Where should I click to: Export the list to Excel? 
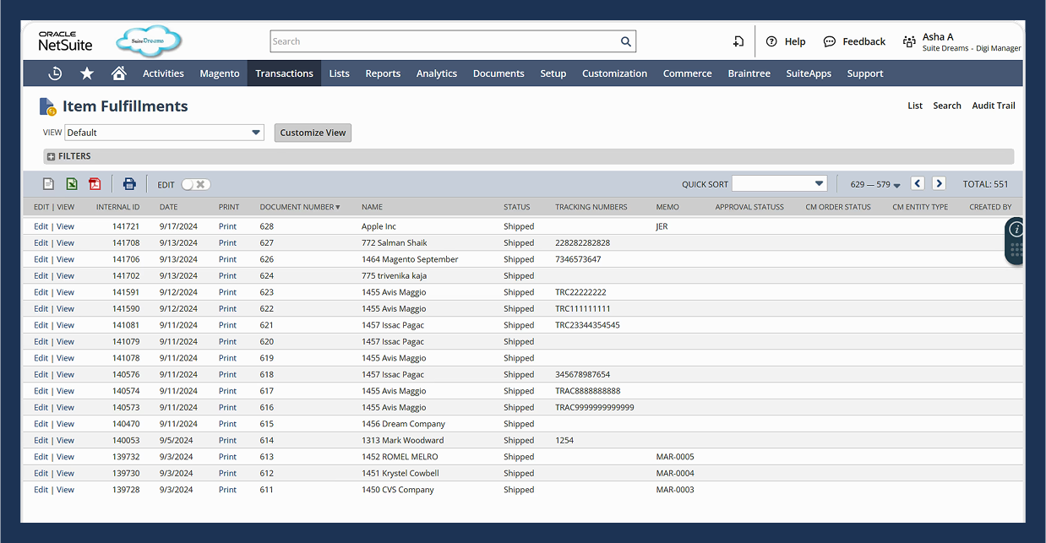click(72, 183)
